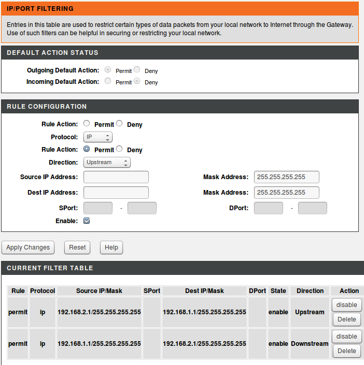Screen dimensions: 364x365
Task: Click the Downstream direction cell
Action: click(x=310, y=344)
